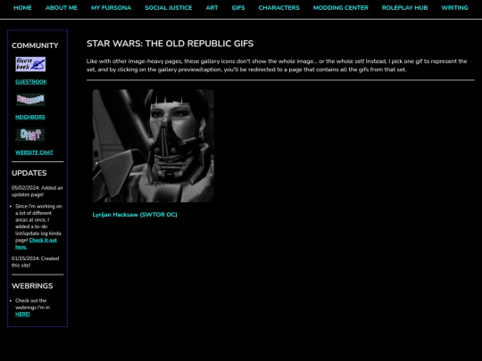Open the Characters page
Image resolution: width=482 pixels, height=361 pixels.
[x=278, y=8]
